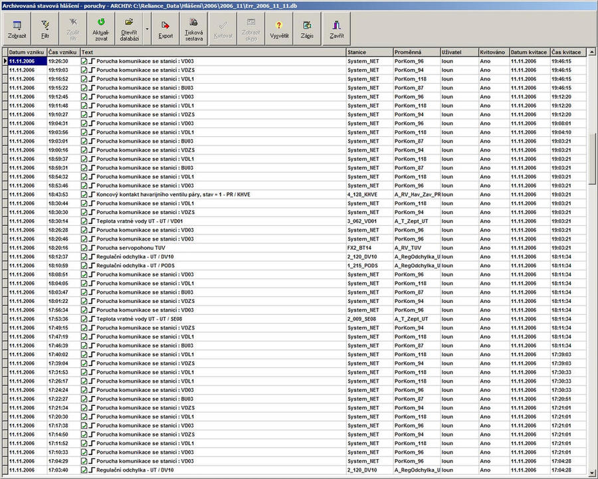The width and height of the screenshot is (598, 479).
Task: Click the Uživatel column header
Action: click(x=460, y=52)
